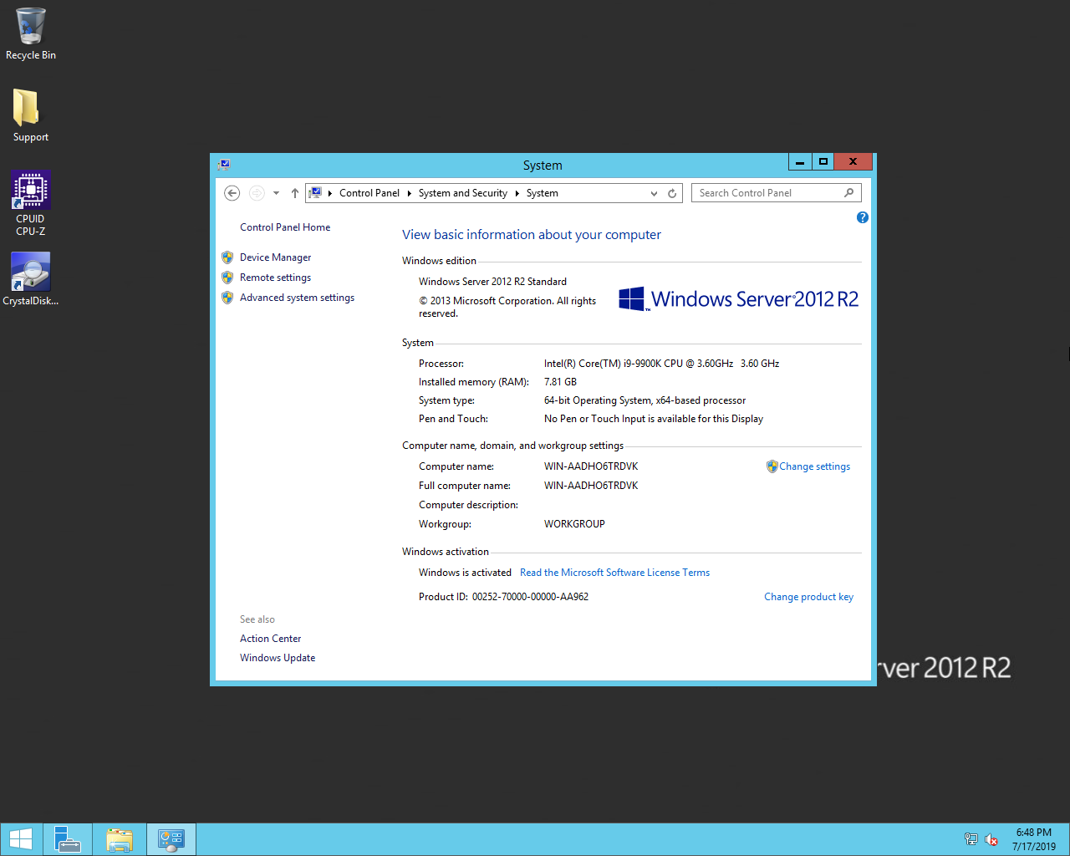
Task: Open Control Panel Home link
Action: [285, 227]
